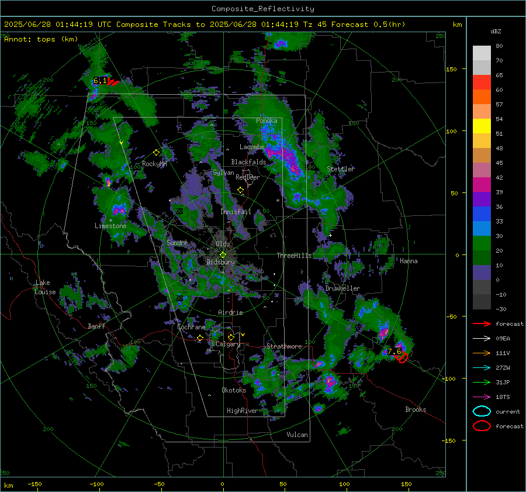Screen dimensions: 526x492
Task: Click the 'Annot: tops (km)' label
Action: point(41,39)
